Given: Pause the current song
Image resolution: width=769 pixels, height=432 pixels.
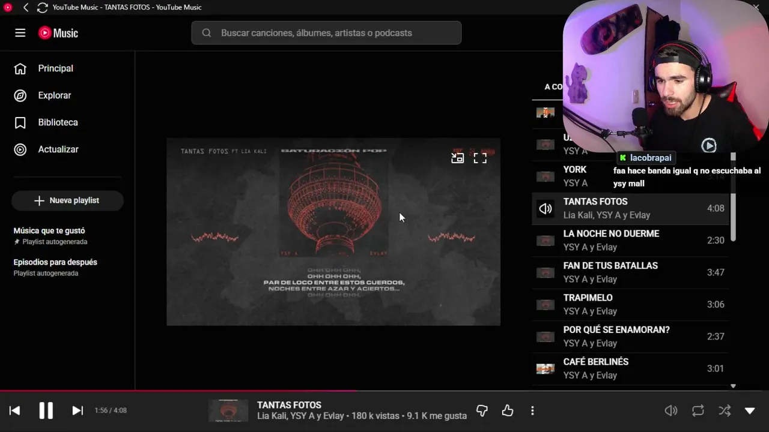Looking at the screenshot, I should (46, 410).
